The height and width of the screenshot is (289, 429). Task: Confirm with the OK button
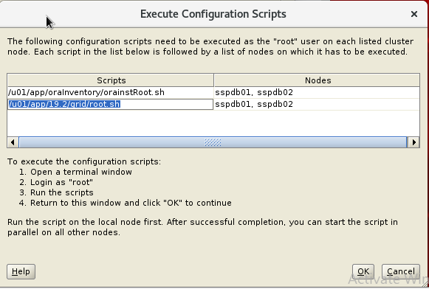pos(363,271)
